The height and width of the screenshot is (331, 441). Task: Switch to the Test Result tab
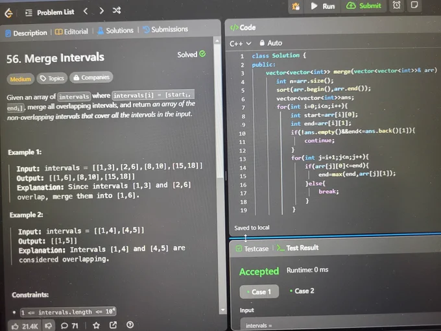click(x=298, y=248)
